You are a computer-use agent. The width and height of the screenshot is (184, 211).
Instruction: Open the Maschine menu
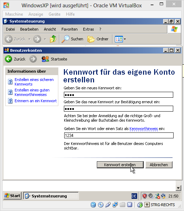(14, 14)
